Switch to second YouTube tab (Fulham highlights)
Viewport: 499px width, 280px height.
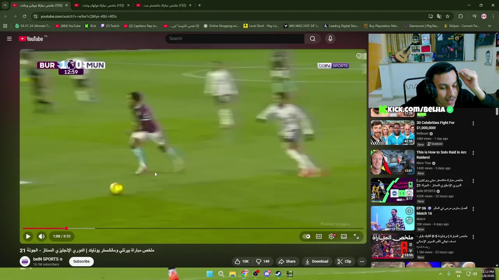pyautogui.click(x=103, y=5)
